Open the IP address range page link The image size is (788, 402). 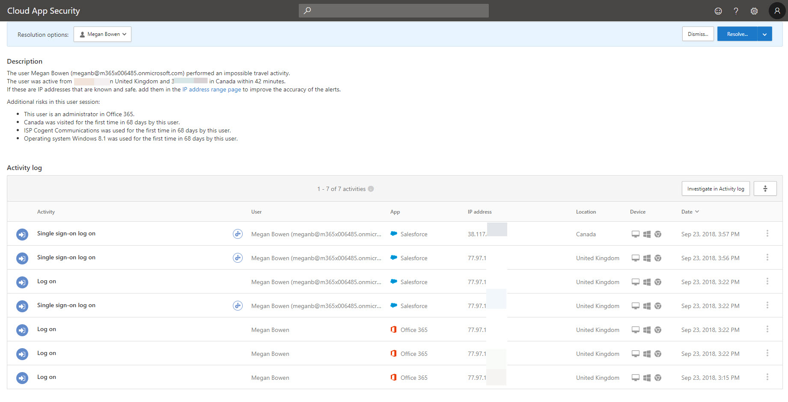click(211, 90)
